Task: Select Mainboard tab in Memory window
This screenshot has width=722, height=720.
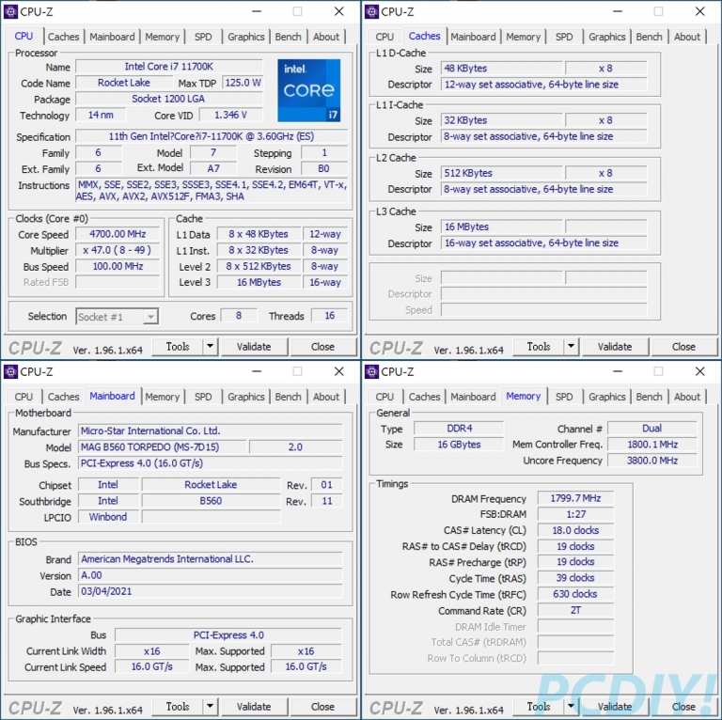Action: pos(473,397)
